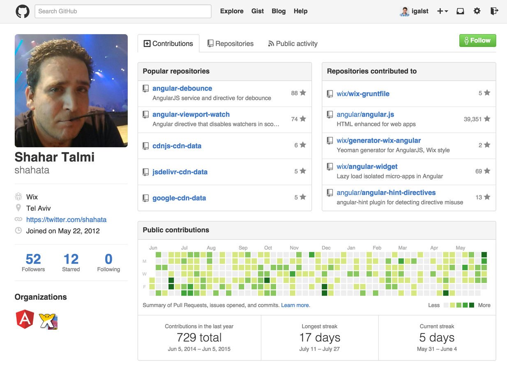Screen dimensions: 507x370
Task: Open Blog in the top navigation
Action: 279,11
